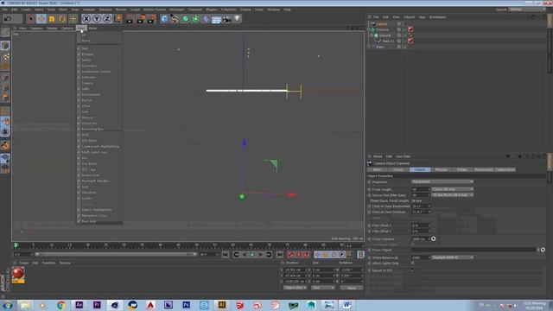Toggle Affect Lights Only checkbox
This screenshot has width=553, height=311.
pos(413,263)
